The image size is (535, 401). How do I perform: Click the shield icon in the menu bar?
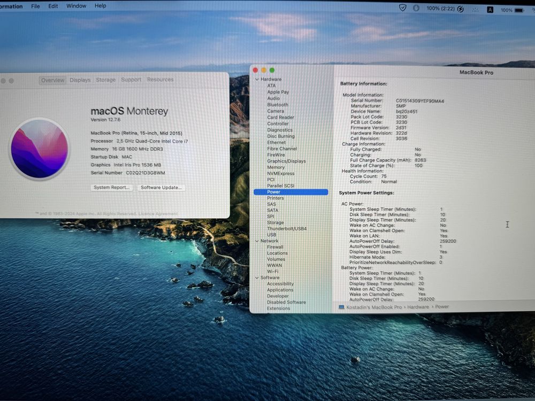pos(403,8)
